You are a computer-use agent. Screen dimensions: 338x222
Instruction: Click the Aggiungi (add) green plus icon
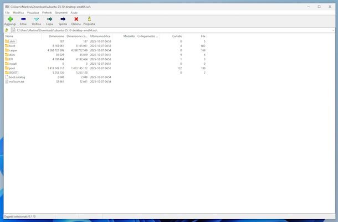click(10, 19)
